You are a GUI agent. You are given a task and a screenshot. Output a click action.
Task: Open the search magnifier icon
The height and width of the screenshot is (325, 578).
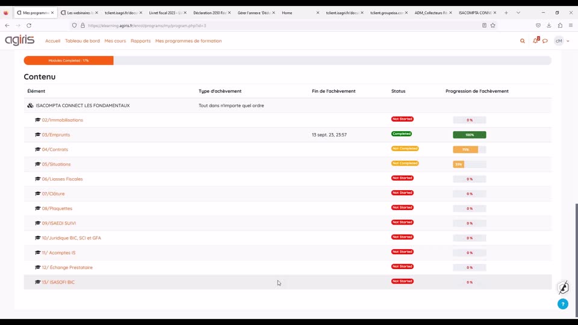523,41
